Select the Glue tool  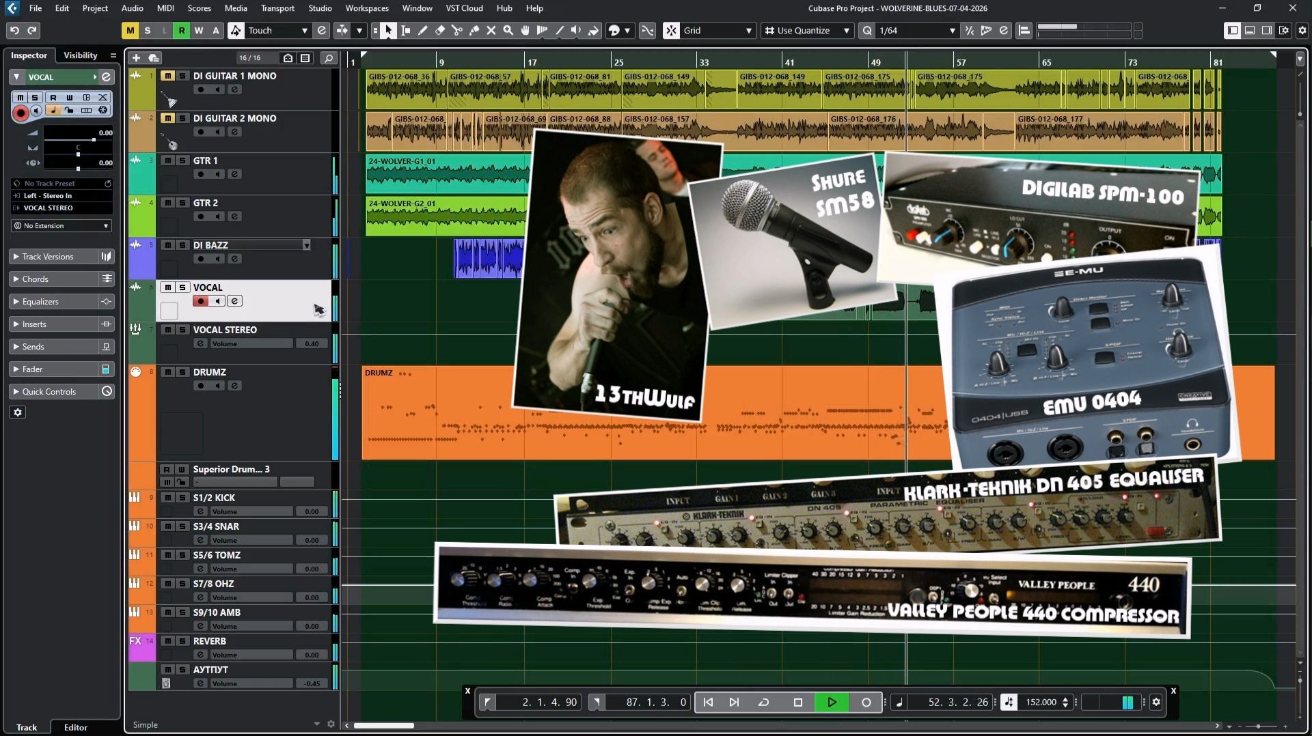(x=474, y=31)
